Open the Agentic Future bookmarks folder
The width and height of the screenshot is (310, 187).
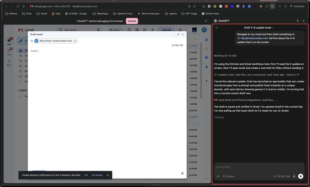point(123,14)
